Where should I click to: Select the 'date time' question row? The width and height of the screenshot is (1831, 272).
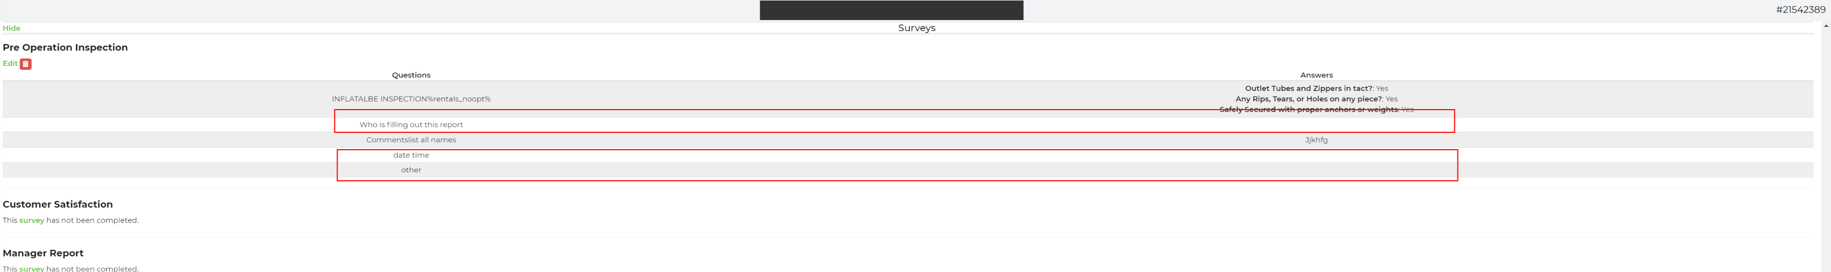908,155
